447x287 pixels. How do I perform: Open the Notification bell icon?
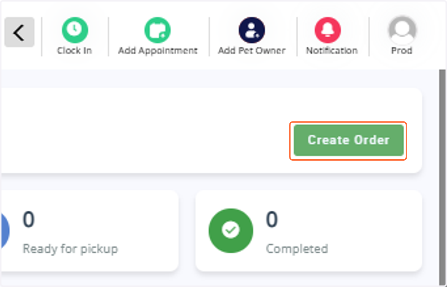point(328,30)
